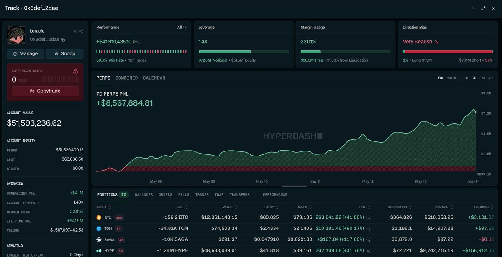Image resolution: width=502 pixels, height=257 pixels.
Task: Click the Leverage notional progress bar
Action: [x=243, y=52]
